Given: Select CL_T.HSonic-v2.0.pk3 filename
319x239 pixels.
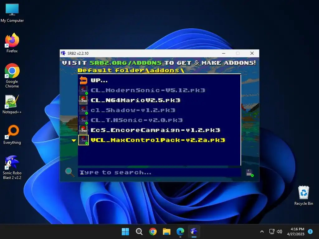Looking at the screenshot, I should [x=137, y=120].
